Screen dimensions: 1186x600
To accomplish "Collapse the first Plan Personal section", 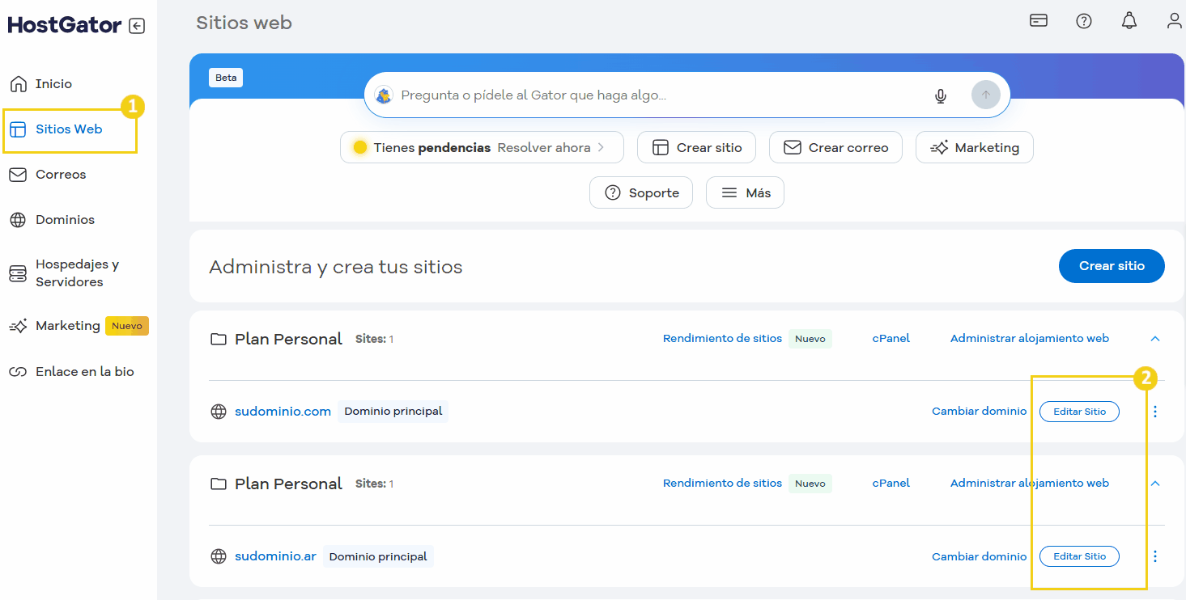I will (x=1155, y=339).
